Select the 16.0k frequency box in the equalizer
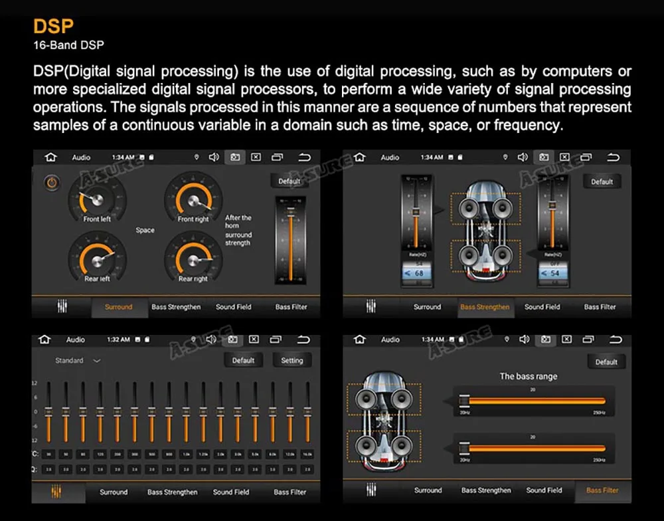This screenshot has height=521, width=664. tap(307, 454)
